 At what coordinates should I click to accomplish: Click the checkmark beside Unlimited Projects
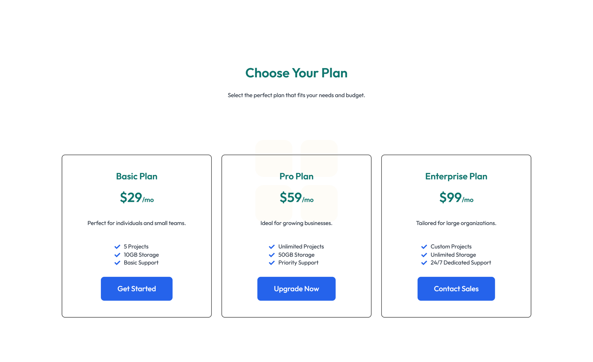tap(271, 247)
